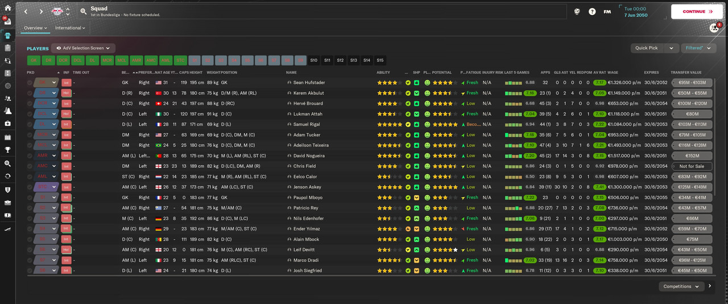Toggle the pick circle for Samuel Rigal
The height and width of the screenshot is (304, 728).
(30, 124)
